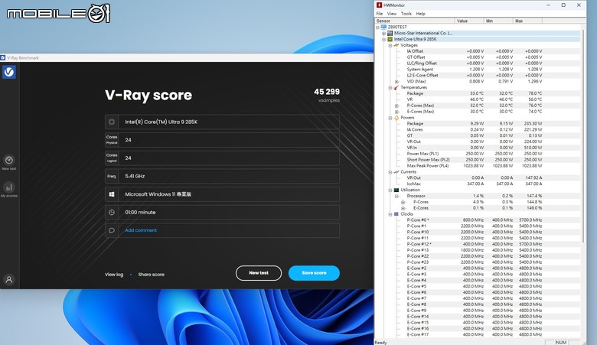The width and height of the screenshot is (597, 345).
Task: Collapse the Temperatures section
Action: click(x=390, y=88)
